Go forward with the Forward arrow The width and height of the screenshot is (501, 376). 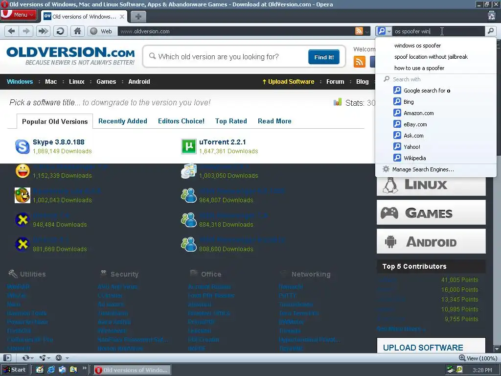(x=26, y=31)
